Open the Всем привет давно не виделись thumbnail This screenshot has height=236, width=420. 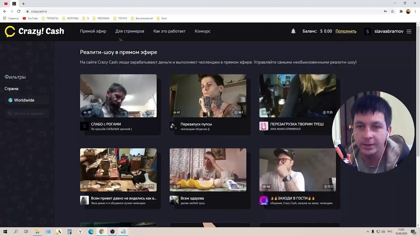coord(118,170)
